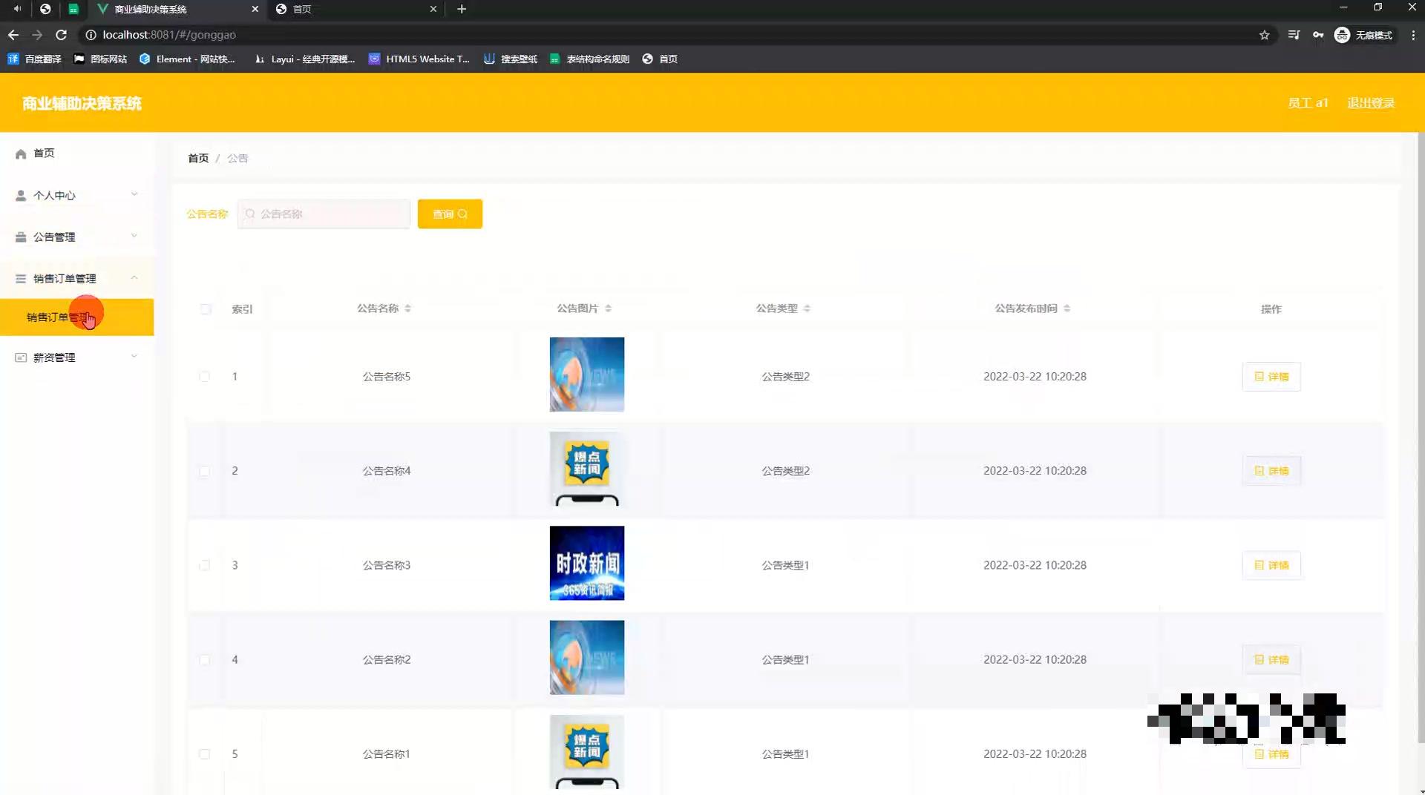Viewport: 1425px width, 795px height.
Task: Check the checkbox for row 公告名称3
Action: [204, 565]
